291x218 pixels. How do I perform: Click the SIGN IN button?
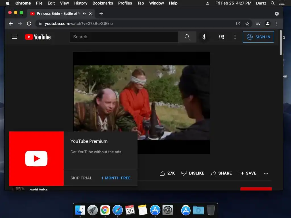coord(258,37)
